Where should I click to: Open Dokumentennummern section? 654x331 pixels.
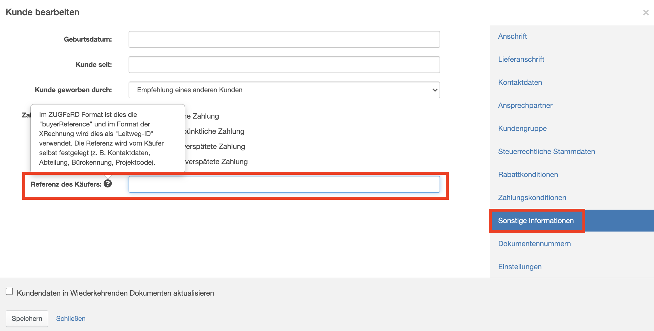click(534, 244)
